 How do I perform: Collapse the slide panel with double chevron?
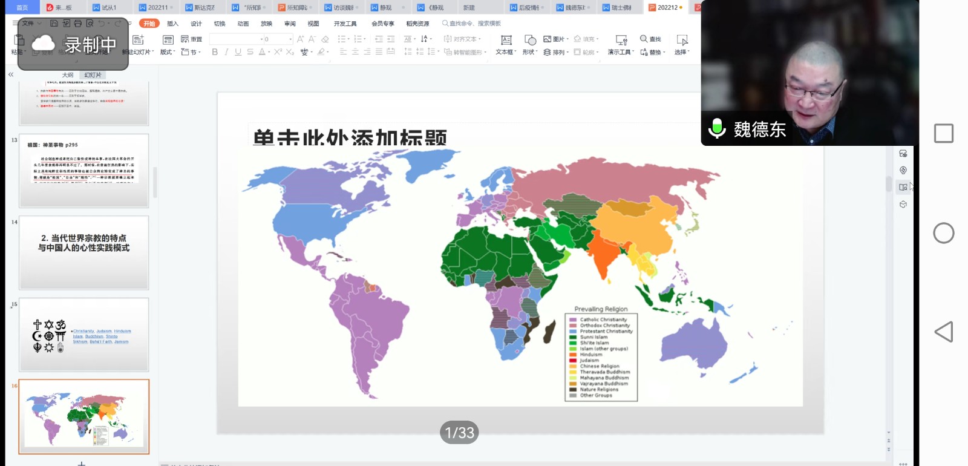(x=10, y=74)
